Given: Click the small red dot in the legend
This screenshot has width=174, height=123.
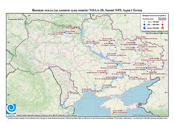Looking at the screenshot, I should 163,22.
